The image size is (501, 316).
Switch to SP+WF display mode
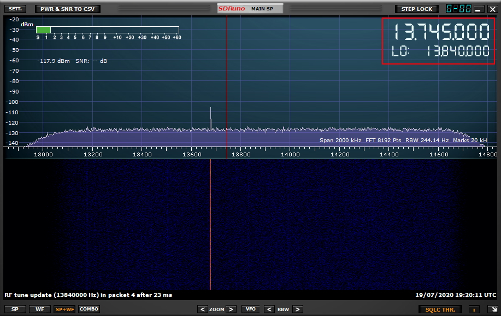click(64, 309)
